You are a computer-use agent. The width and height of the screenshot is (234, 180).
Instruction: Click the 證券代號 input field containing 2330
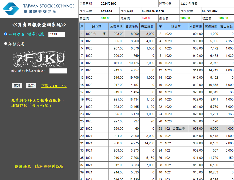(57, 34)
